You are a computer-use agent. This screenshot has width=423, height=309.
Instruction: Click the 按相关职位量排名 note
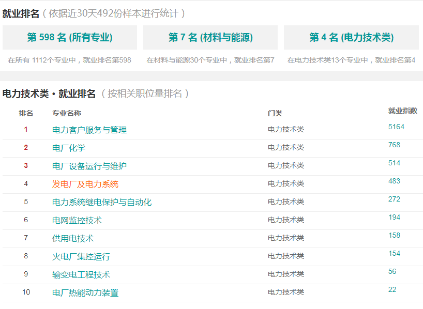click(x=145, y=94)
